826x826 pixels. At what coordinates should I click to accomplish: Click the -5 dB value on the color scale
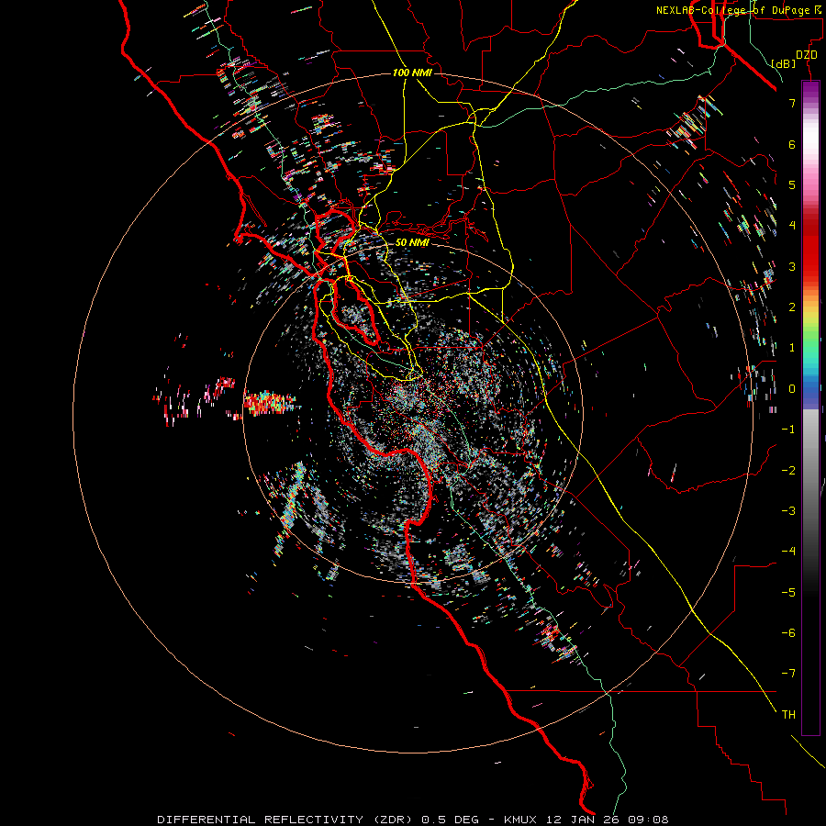click(x=788, y=593)
